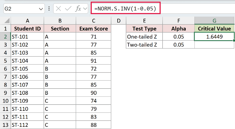235x129 pixels.
Task: Select column G header
Action: click(214, 20)
